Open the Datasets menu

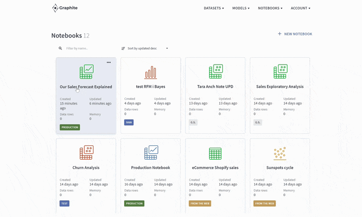[214, 8]
